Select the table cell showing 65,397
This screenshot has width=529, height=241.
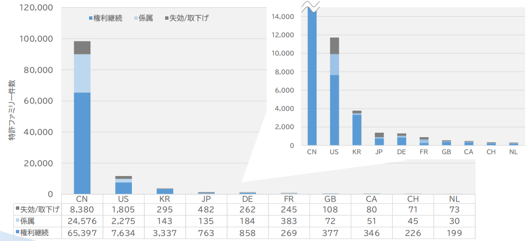click(82, 233)
